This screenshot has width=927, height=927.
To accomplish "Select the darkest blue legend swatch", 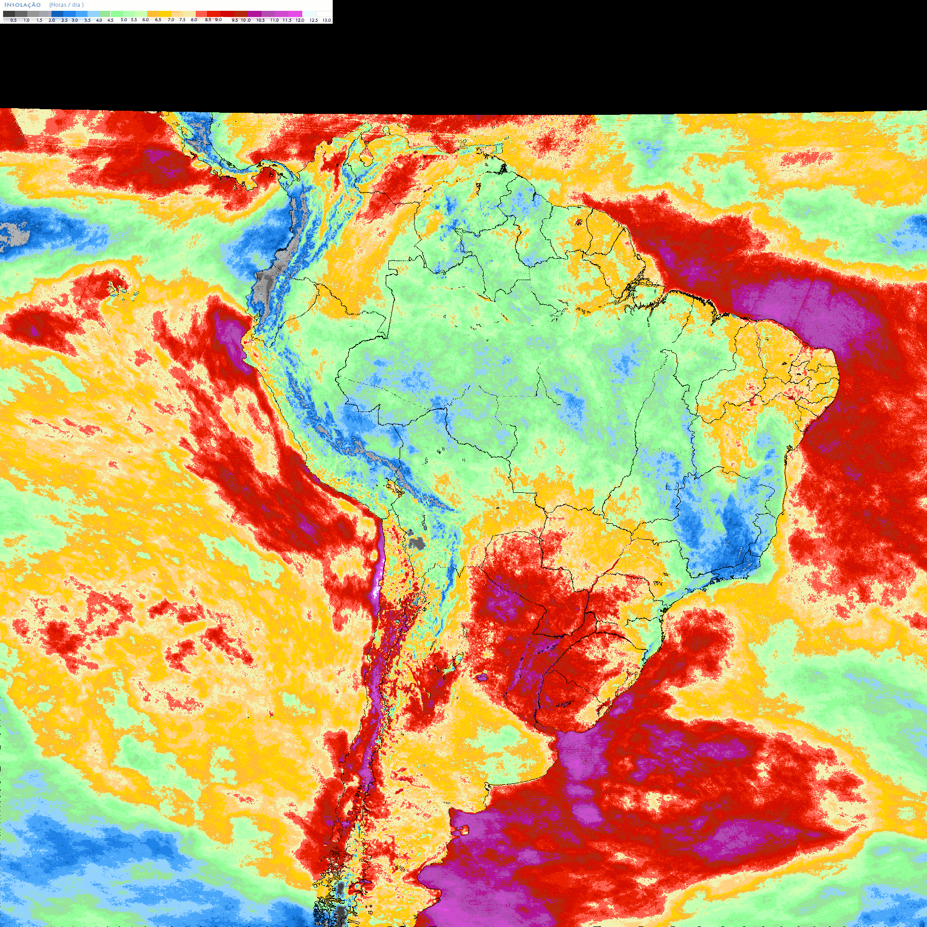I will (x=57, y=14).
